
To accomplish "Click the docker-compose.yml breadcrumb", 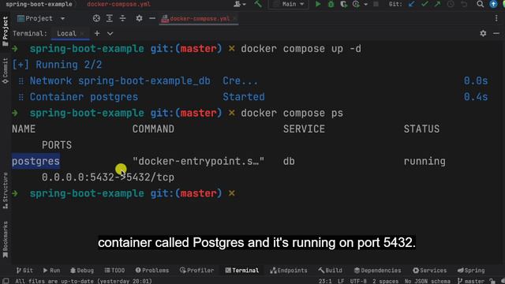I will (x=118, y=4).
